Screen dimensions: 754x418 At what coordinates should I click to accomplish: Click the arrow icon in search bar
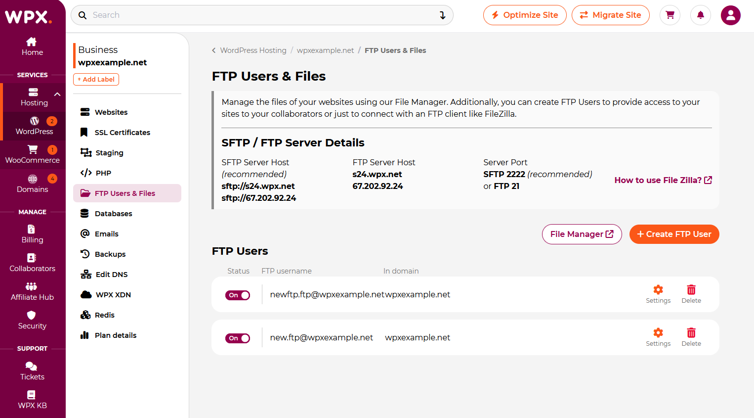pos(443,15)
